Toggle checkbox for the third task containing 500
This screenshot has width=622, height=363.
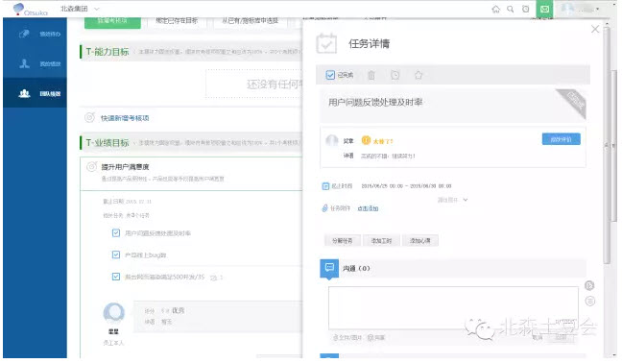116,277
